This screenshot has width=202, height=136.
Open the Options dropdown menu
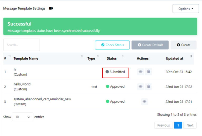click(186, 9)
